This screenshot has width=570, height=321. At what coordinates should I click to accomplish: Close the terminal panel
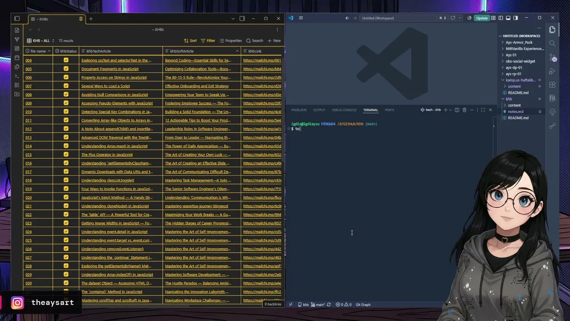click(490, 110)
